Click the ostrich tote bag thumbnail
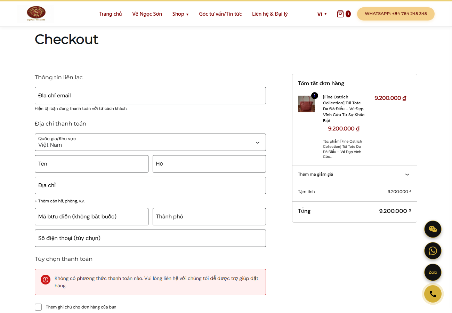This screenshot has width=452, height=313. click(x=306, y=104)
